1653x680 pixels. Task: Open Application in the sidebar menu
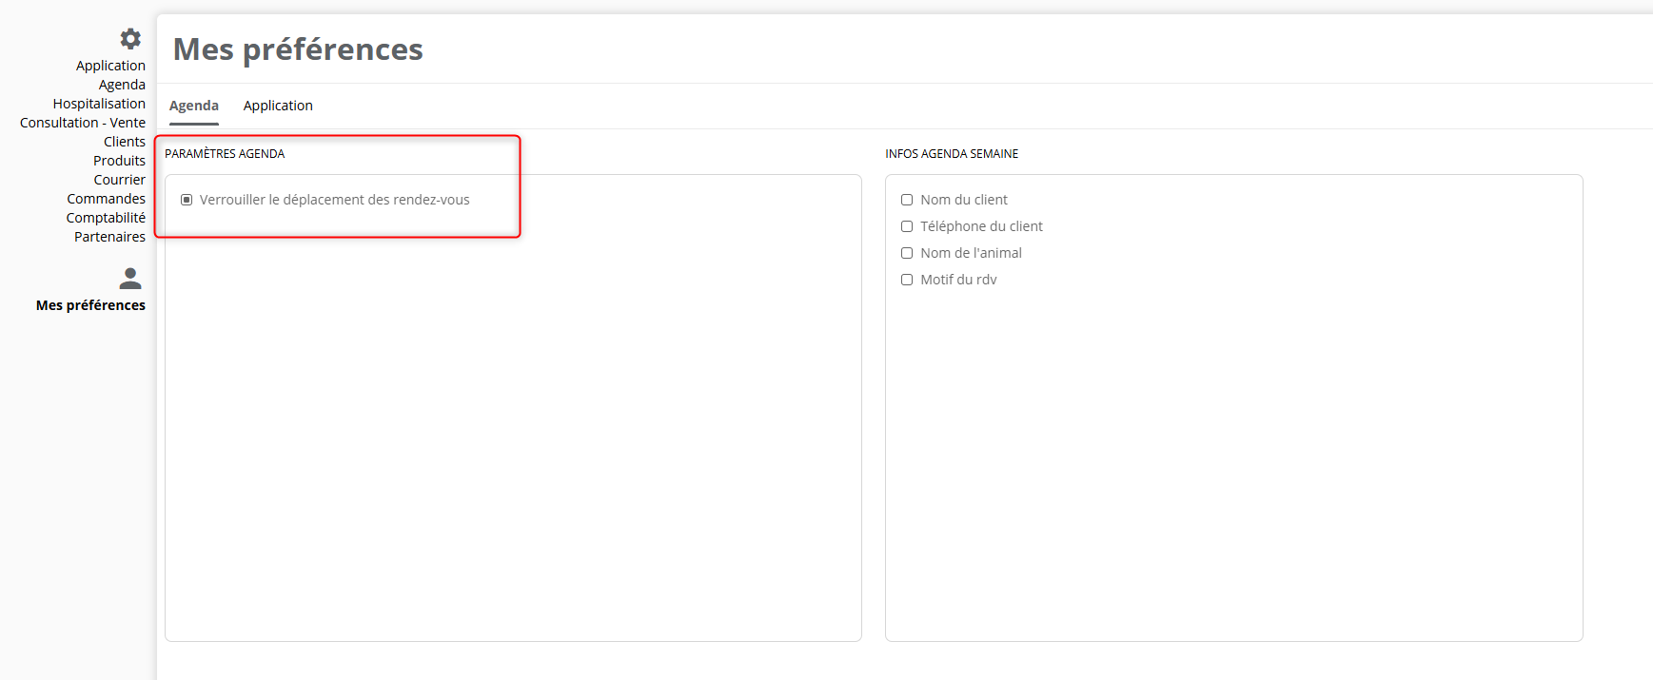(x=110, y=66)
